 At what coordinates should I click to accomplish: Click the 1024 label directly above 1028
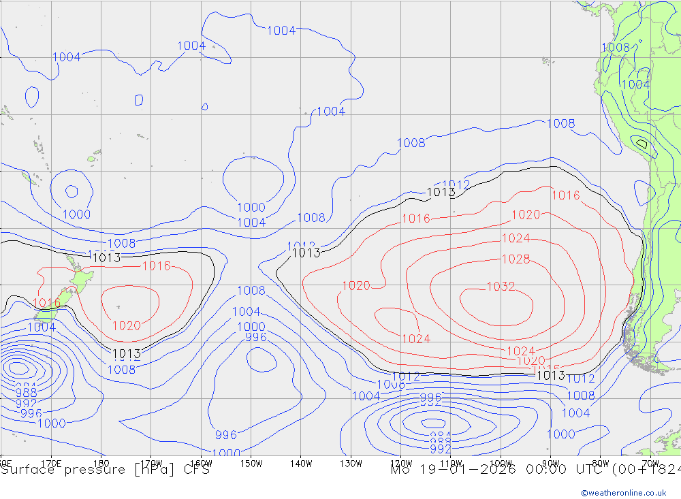tap(516, 238)
